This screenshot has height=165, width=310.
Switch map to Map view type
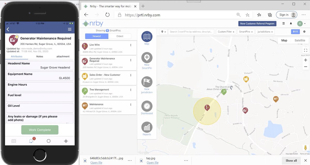coord(284,40)
